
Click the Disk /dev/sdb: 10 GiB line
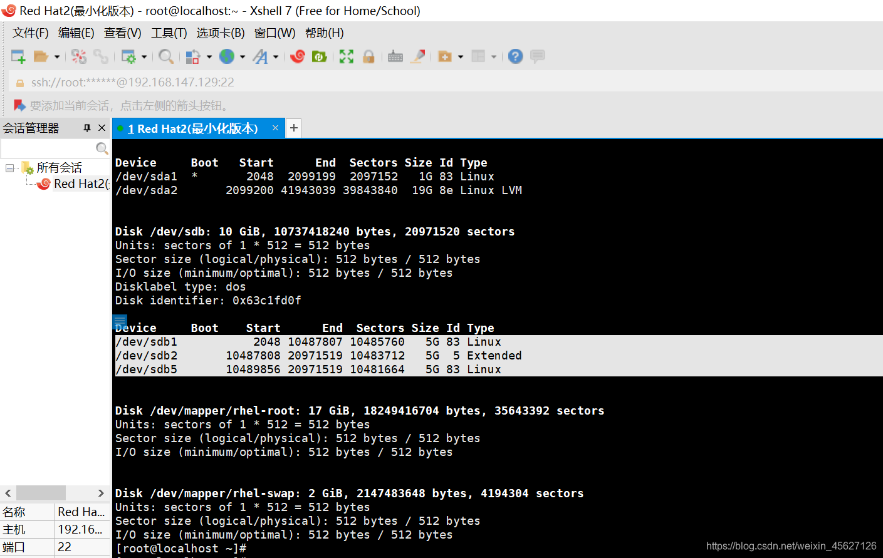(315, 232)
